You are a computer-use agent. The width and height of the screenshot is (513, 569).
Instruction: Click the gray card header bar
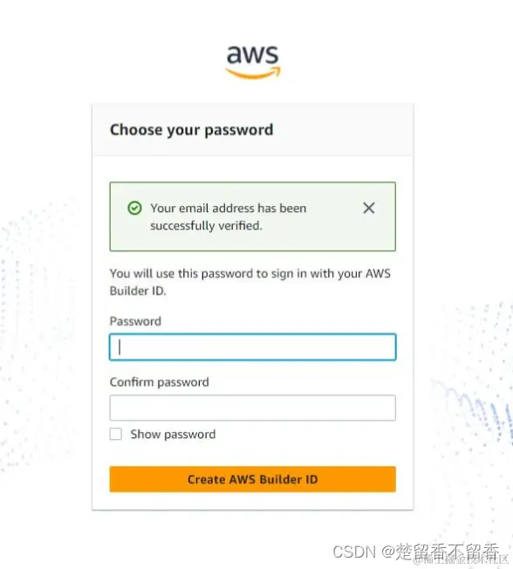[253, 130]
